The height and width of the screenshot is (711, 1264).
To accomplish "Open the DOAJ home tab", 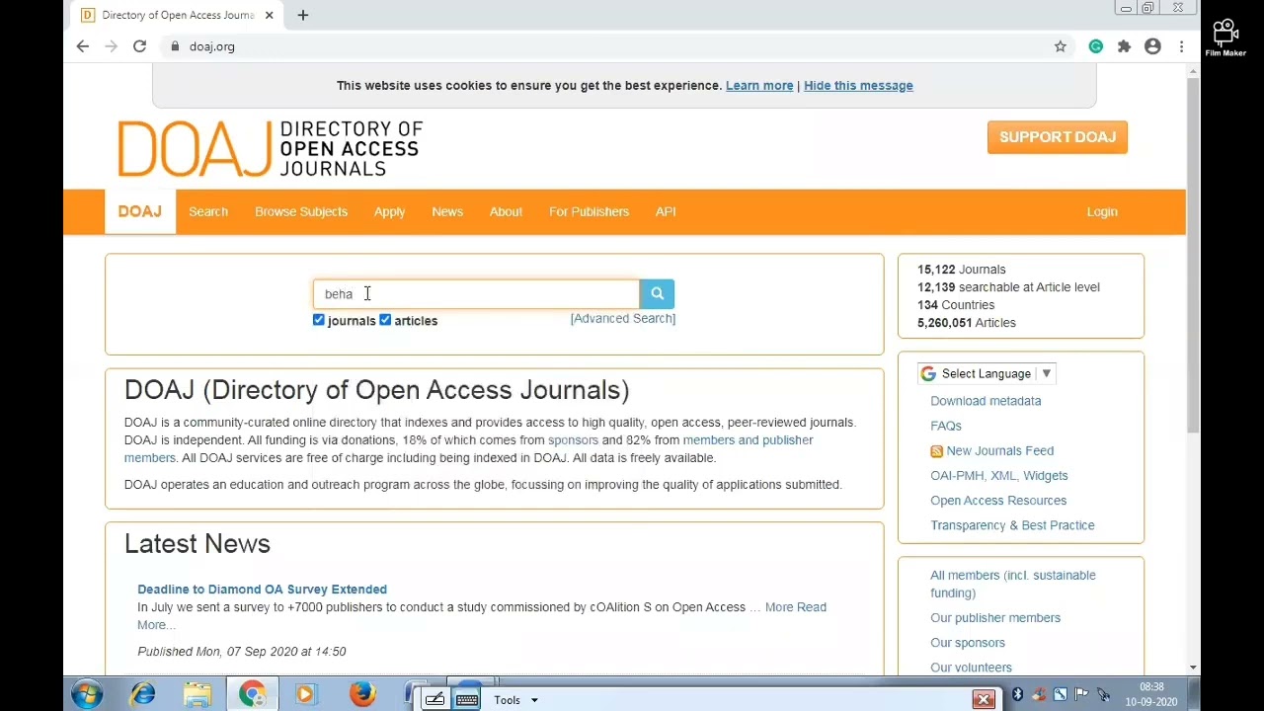I will [140, 211].
